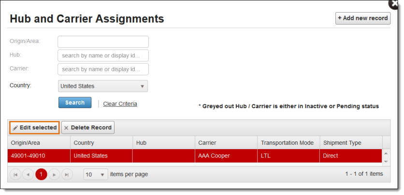
Task: Clear the search criteria
Action: tap(120, 104)
